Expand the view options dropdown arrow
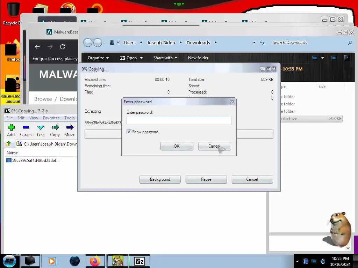 tap(322, 58)
